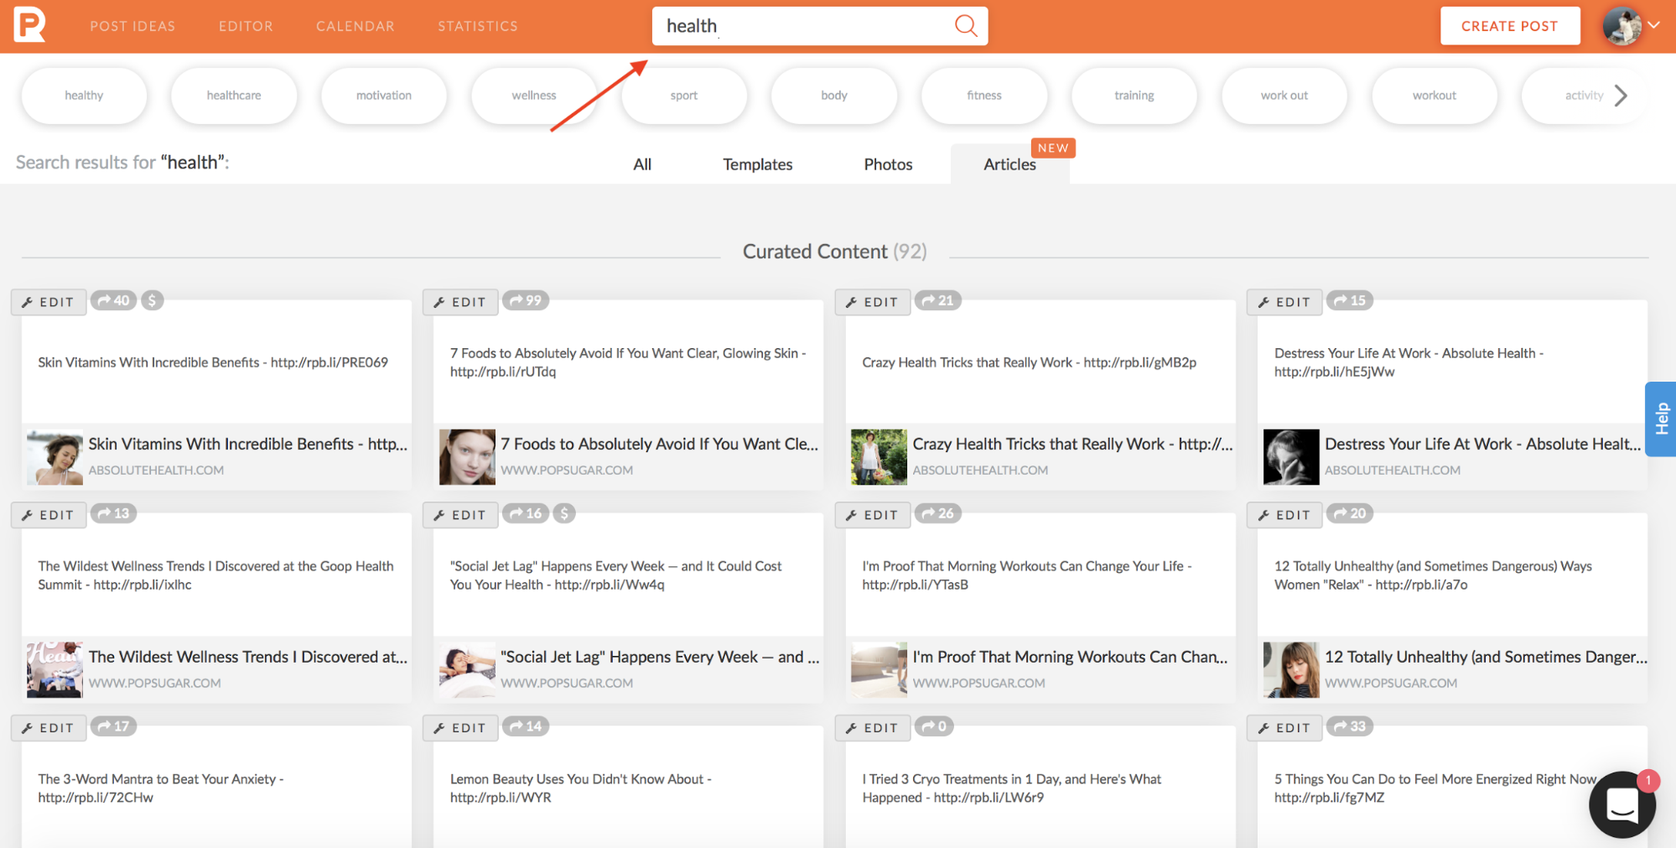The image size is (1676, 848).
Task: Edit the Social Jet Lag post
Action: (x=461, y=515)
